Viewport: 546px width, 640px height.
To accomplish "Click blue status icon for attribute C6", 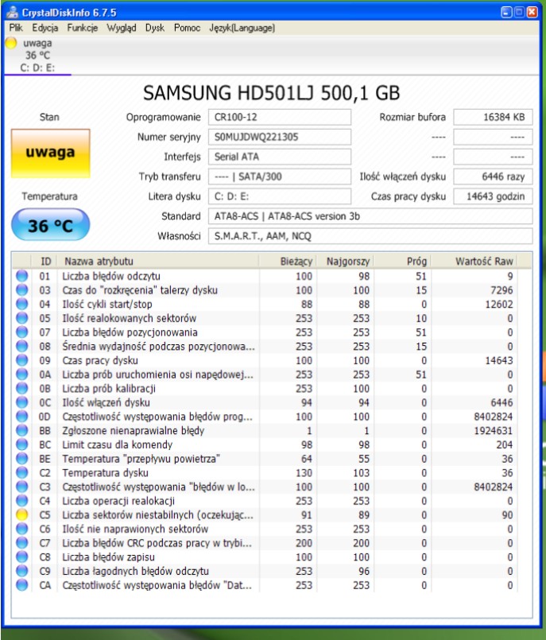I will (22, 529).
